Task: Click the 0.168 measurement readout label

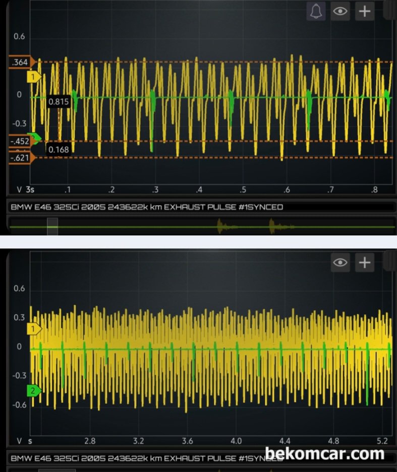Action: [x=59, y=149]
